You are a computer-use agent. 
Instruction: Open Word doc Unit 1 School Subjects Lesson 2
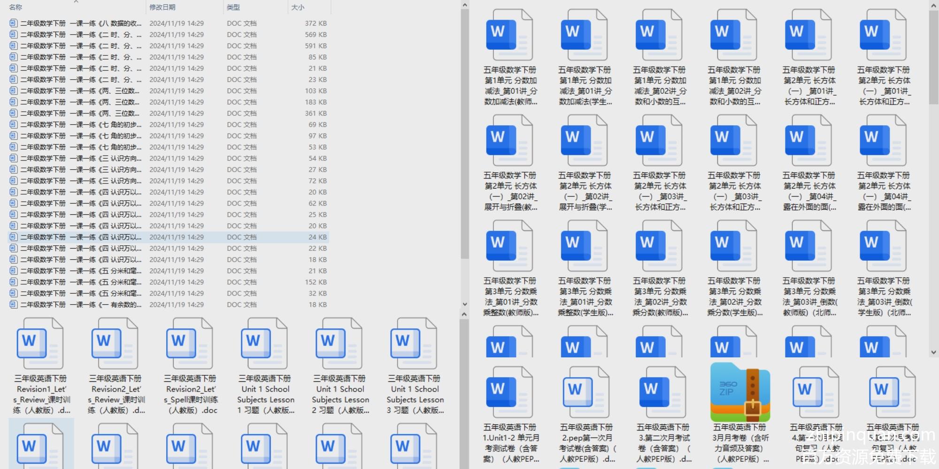pyautogui.click(x=339, y=344)
